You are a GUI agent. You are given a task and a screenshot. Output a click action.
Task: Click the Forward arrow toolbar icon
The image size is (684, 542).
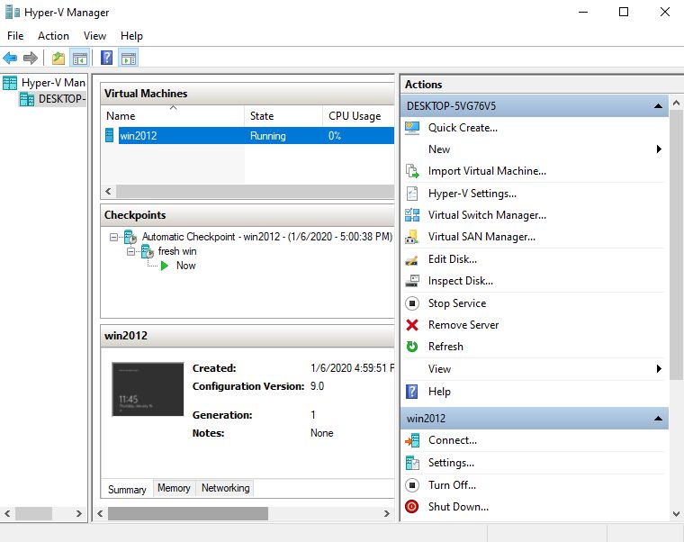point(30,58)
